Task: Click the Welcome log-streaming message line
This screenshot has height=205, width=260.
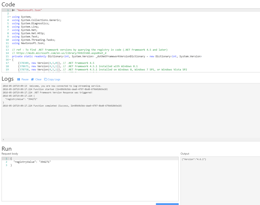Action: tap(51, 86)
